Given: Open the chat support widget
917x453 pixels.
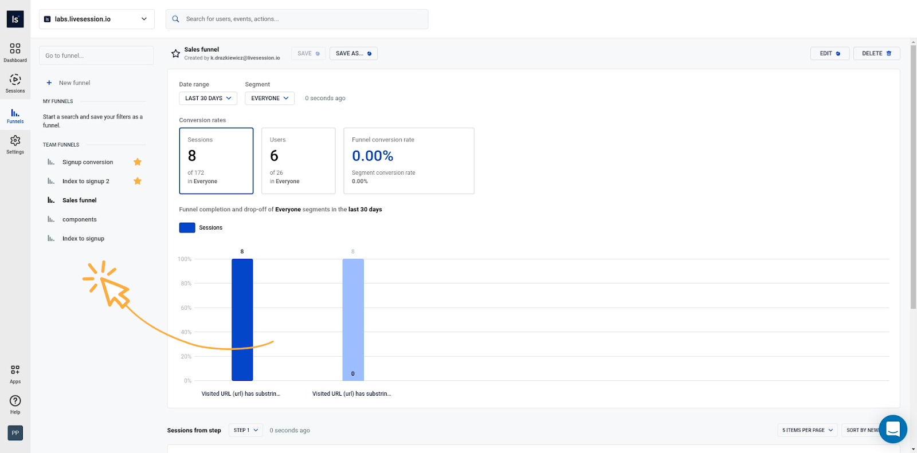Looking at the screenshot, I should (892, 429).
